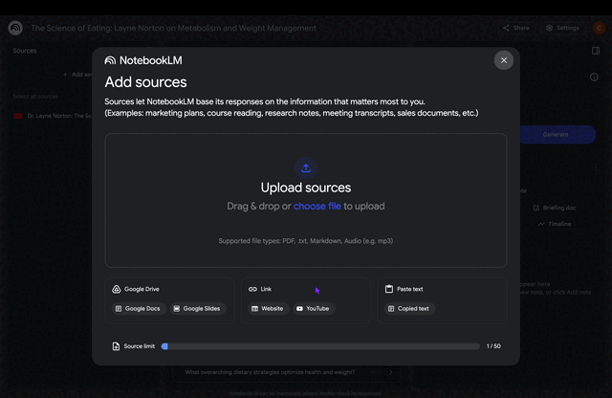Click the suggested question about dietary strategies
This screenshot has height=398, width=612.
[270, 372]
